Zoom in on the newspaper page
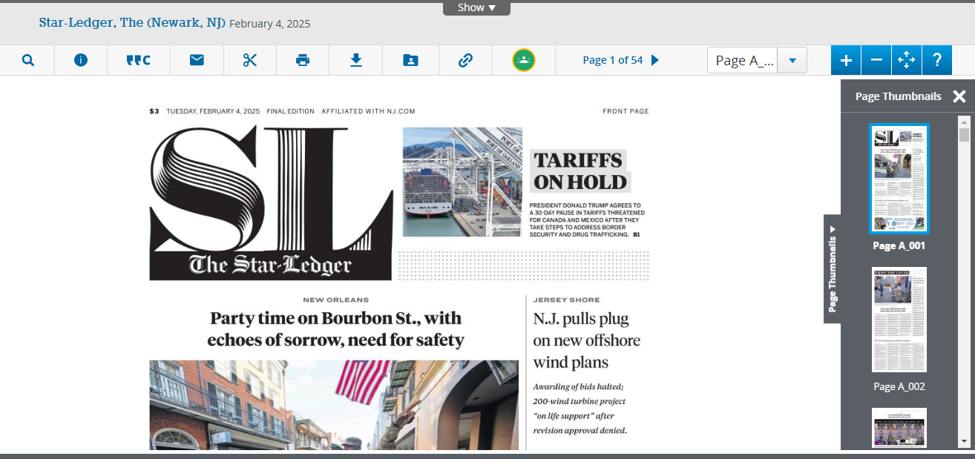The height and width of the screenshot is (459, 975). coord(845,60)
